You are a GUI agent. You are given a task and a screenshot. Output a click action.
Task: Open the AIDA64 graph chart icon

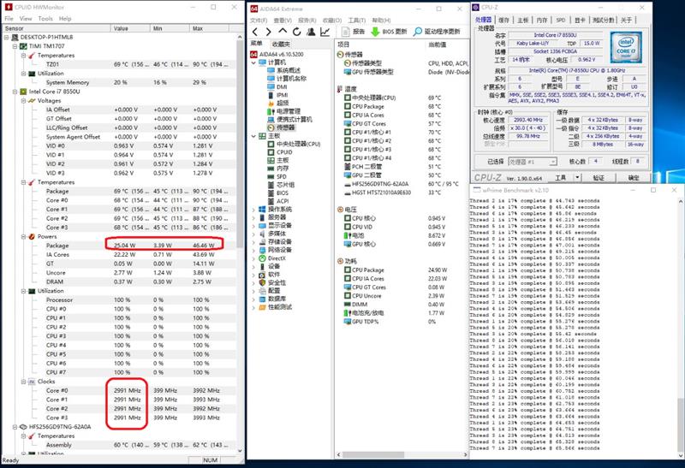pos(325,32)
